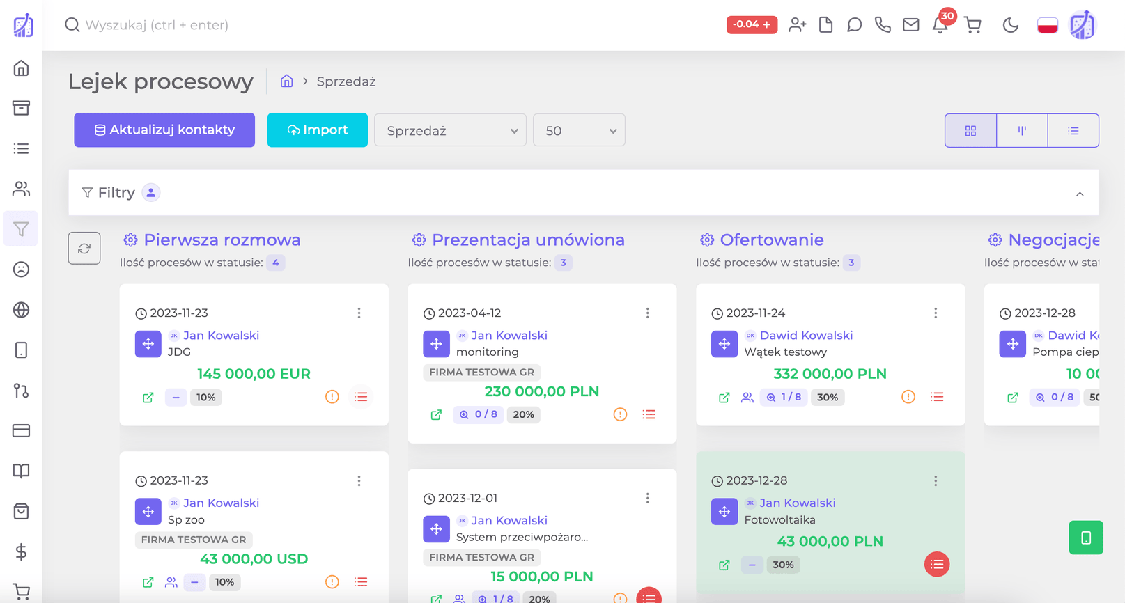Open the funnel icon in sidebar
The image size is (1125, 603).
pos(21,229)
